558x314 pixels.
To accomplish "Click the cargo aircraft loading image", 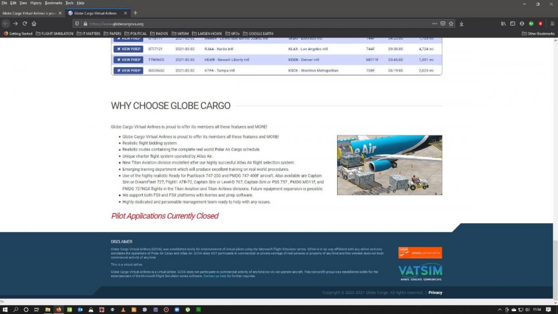I will [389, 165].
